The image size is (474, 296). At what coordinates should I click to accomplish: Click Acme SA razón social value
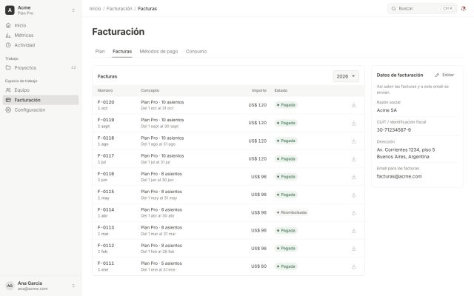(x=387, y=110)
